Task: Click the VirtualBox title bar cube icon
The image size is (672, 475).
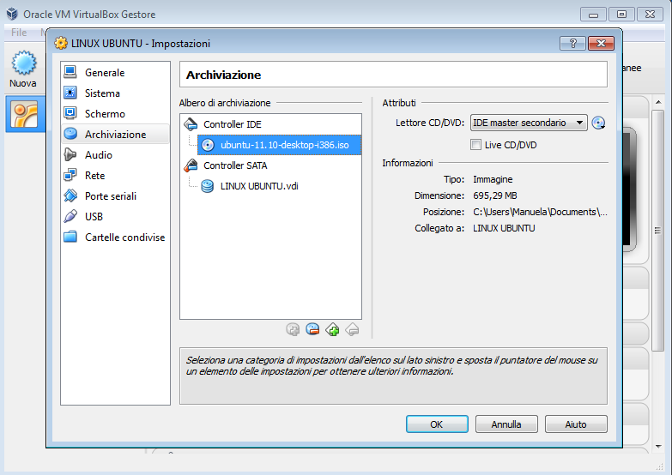Action: 12,14
